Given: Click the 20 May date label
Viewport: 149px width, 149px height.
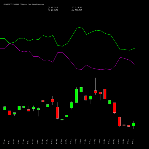Looking at the screenshot, I should pyautogui.click(x=104, y=142).
